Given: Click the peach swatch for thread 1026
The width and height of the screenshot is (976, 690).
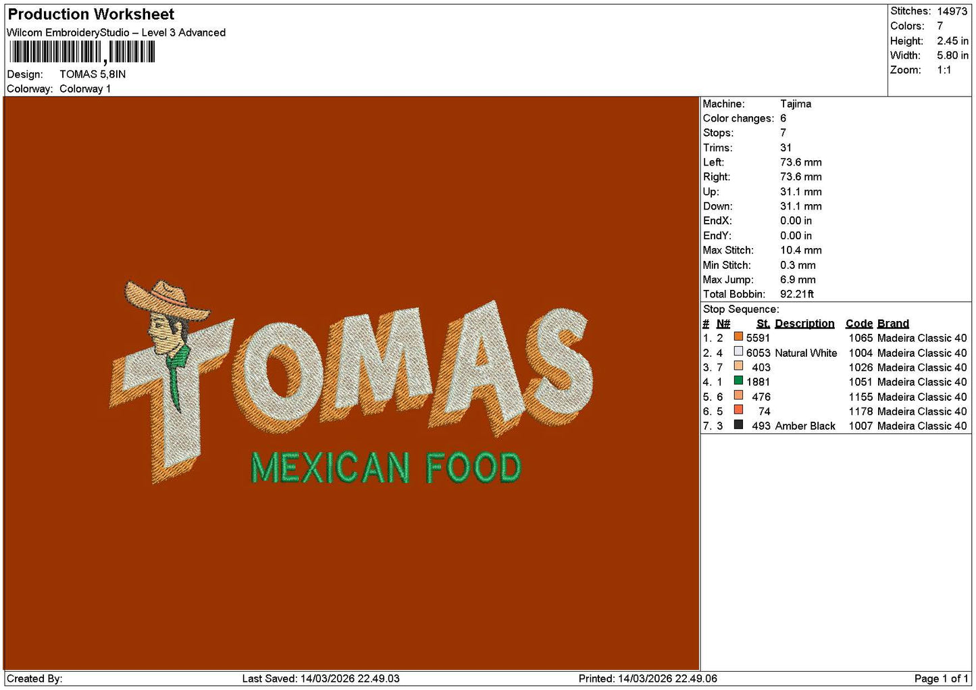Looking at the screenshot, I should point(738,366).
